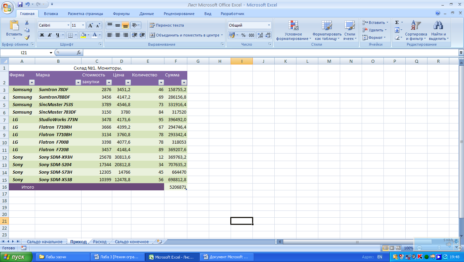Click Удалить cells button
Image resolution: width=464 pixels, height=262 pixels.
pos(375,30)
